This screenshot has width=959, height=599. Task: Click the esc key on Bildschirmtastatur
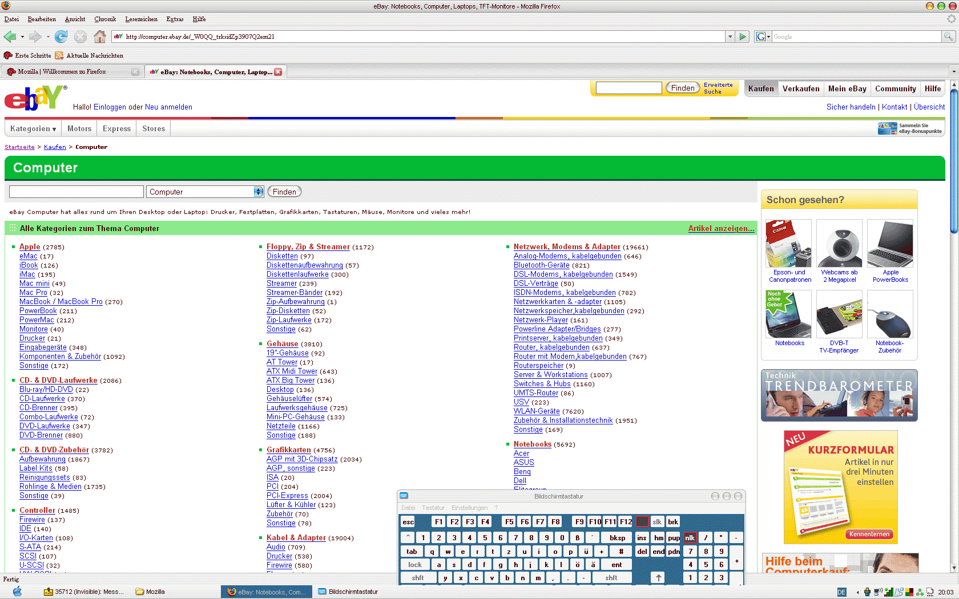[408, 522]
